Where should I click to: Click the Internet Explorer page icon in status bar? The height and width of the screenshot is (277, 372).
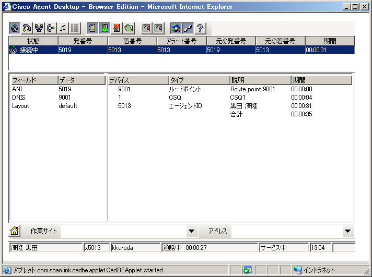7,270
